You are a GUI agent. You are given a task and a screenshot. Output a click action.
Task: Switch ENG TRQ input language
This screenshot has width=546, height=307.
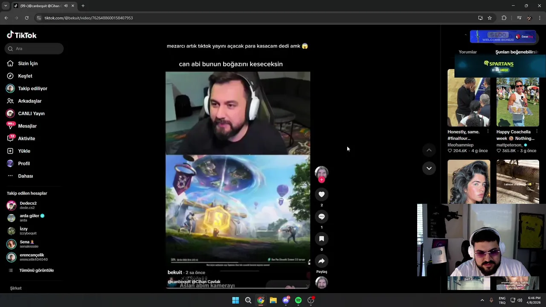pyautogui.click(x=502, y=300)
